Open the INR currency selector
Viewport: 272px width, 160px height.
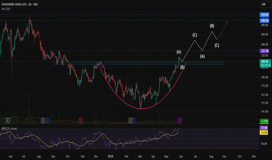tap(265, 4)
